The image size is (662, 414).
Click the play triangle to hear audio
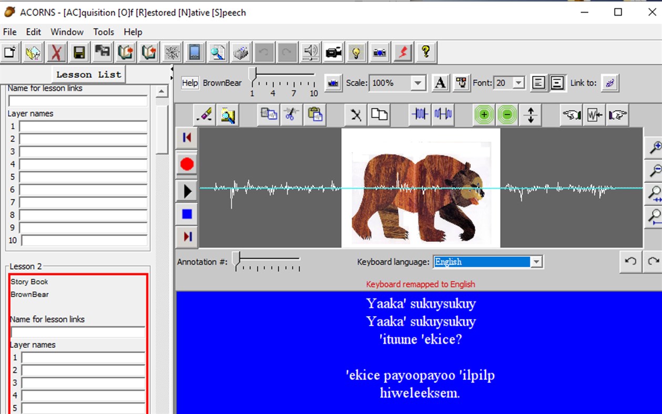point(187,190)
